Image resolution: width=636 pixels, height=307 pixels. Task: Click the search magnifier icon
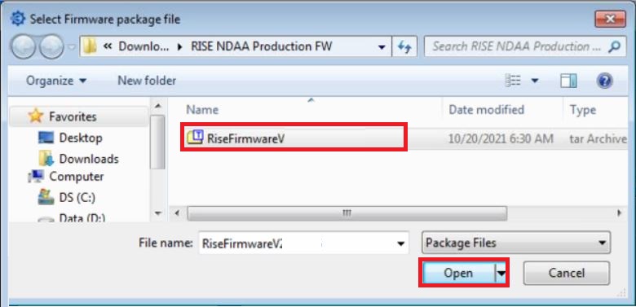(x=614, y=46)
